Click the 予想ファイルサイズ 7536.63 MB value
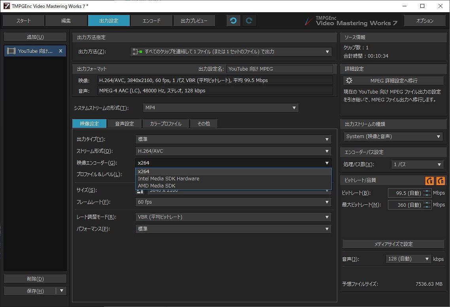450x307 pixels. 429,284
